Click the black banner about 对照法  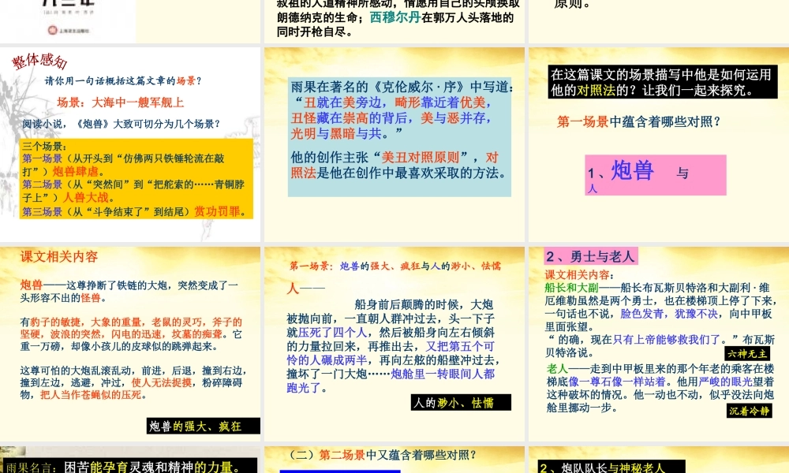click(662, 82)
